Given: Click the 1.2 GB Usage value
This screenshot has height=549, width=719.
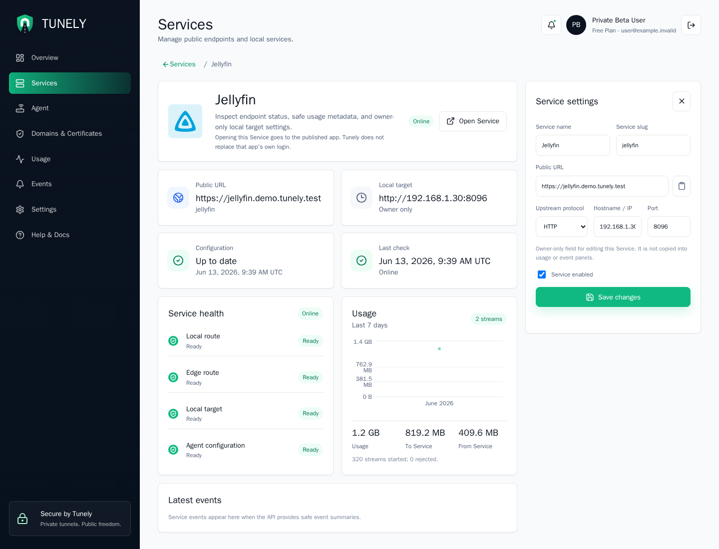Looking at the screenshot, I should click(x=366, y=433).
